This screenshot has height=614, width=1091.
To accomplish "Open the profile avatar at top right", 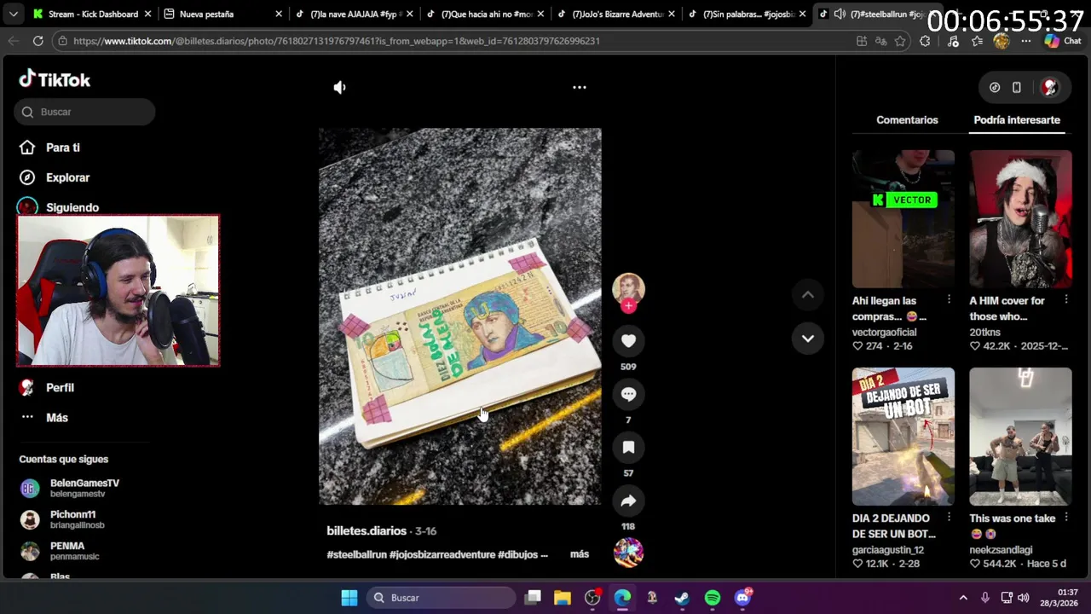I will 1050,87.
